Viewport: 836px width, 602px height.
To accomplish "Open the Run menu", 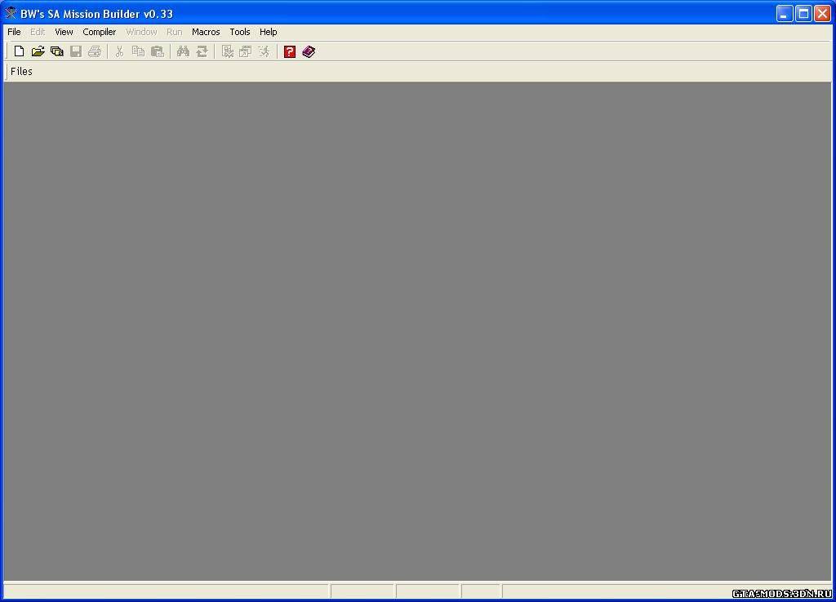I will point(175,32).
